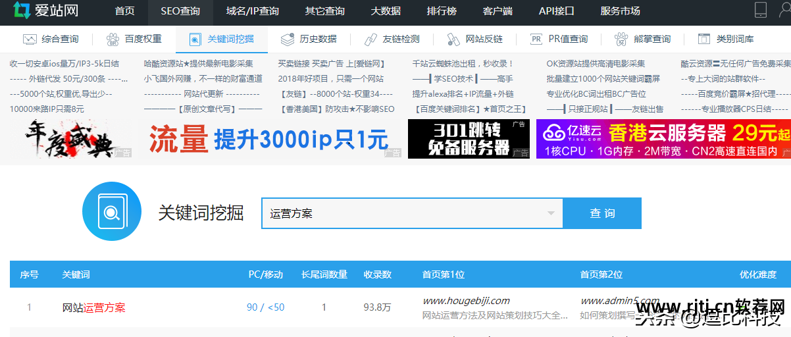Open the 哈酷资源站 ad link
The height and width of the screenshot is (337, 791).
pos(199,64)
